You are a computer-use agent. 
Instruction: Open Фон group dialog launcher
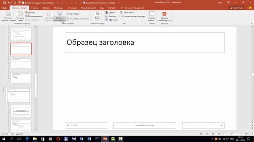pos(146,24)
